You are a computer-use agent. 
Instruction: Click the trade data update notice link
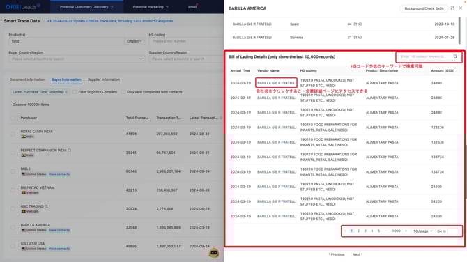point(113,21)
